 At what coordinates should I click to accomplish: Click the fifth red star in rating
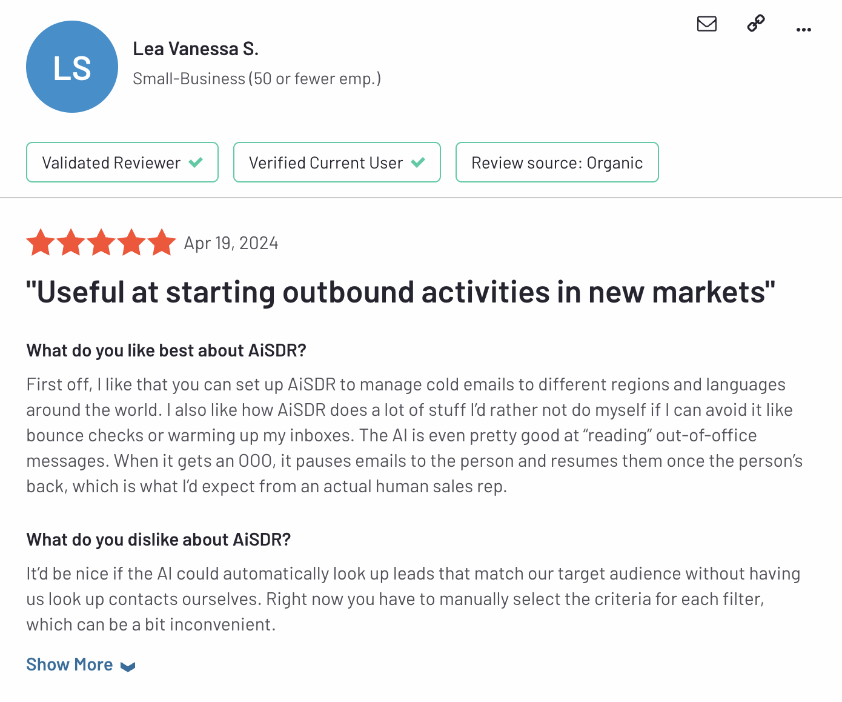click(162, 242)
